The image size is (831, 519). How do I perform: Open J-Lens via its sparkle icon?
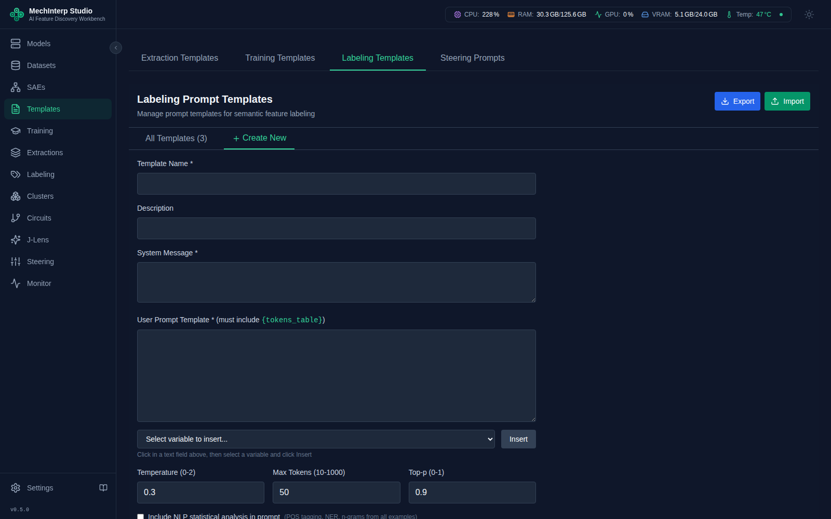tap(16, 240)
